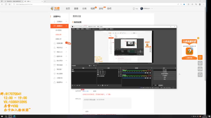
Task: Expand 我的公会 sidebar chevron
Action: (x=66, y=52)
